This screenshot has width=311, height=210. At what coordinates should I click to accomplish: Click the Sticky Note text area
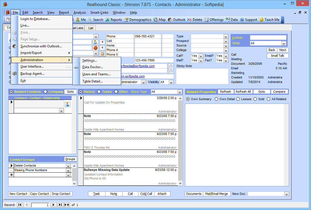(202, 76)
